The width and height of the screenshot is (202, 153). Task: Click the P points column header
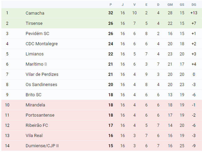(x=111, y=5)
